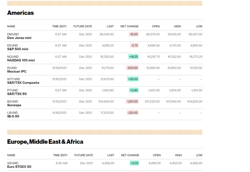Open the IBrX-50 futures link

coord(13,116)
